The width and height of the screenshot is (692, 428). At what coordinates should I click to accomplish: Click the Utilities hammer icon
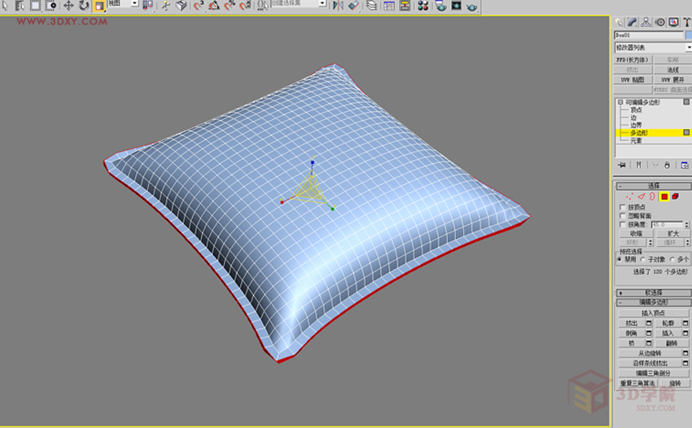(686, 22)
